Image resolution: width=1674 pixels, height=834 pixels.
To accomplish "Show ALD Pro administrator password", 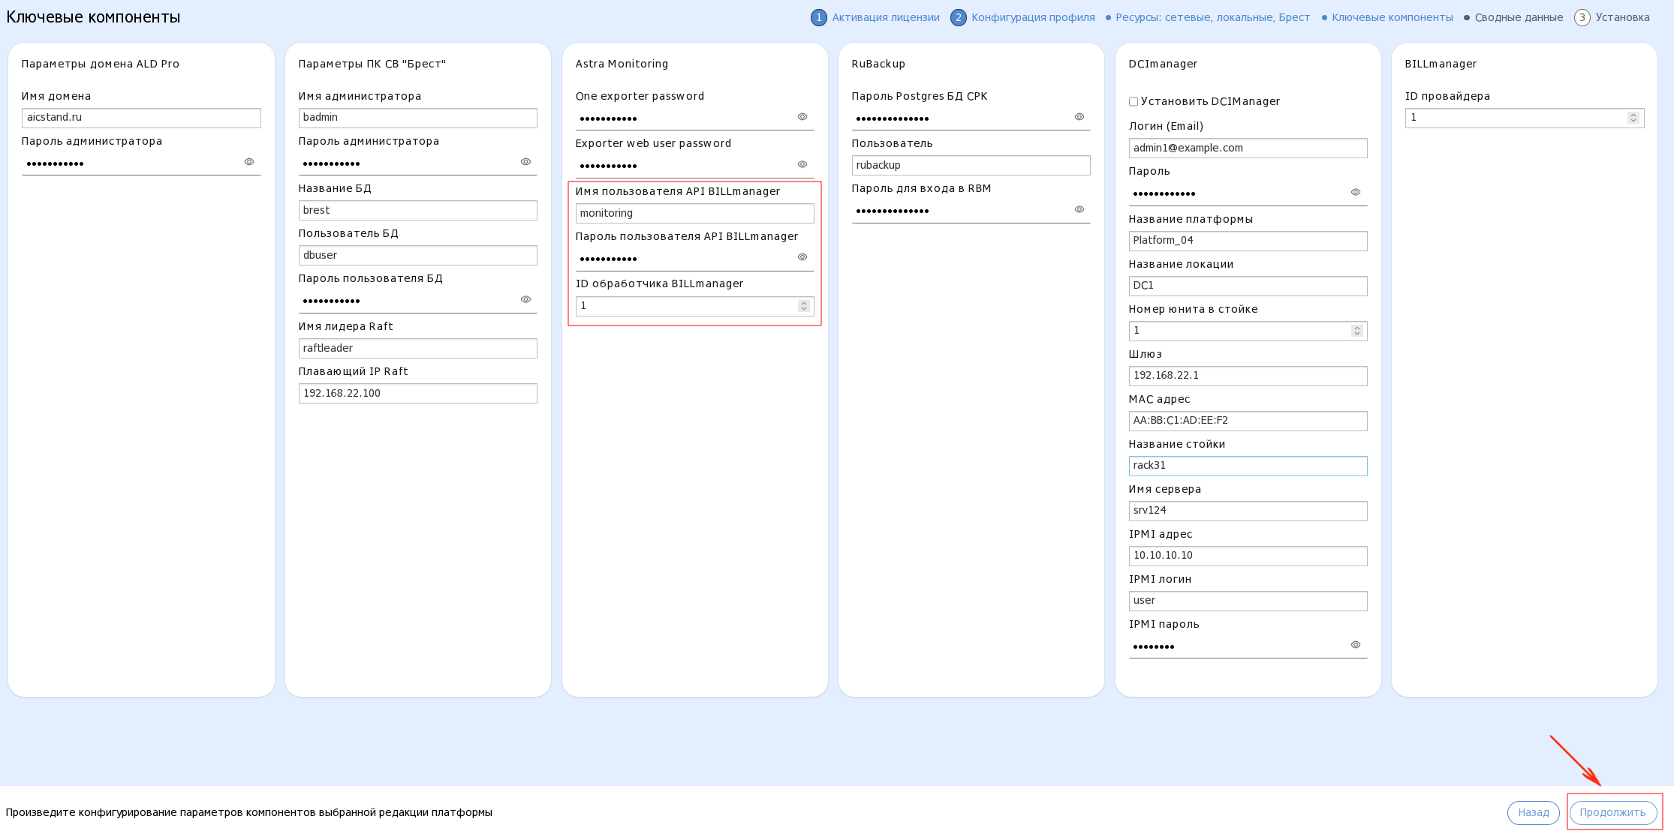I will pos(249,162).
